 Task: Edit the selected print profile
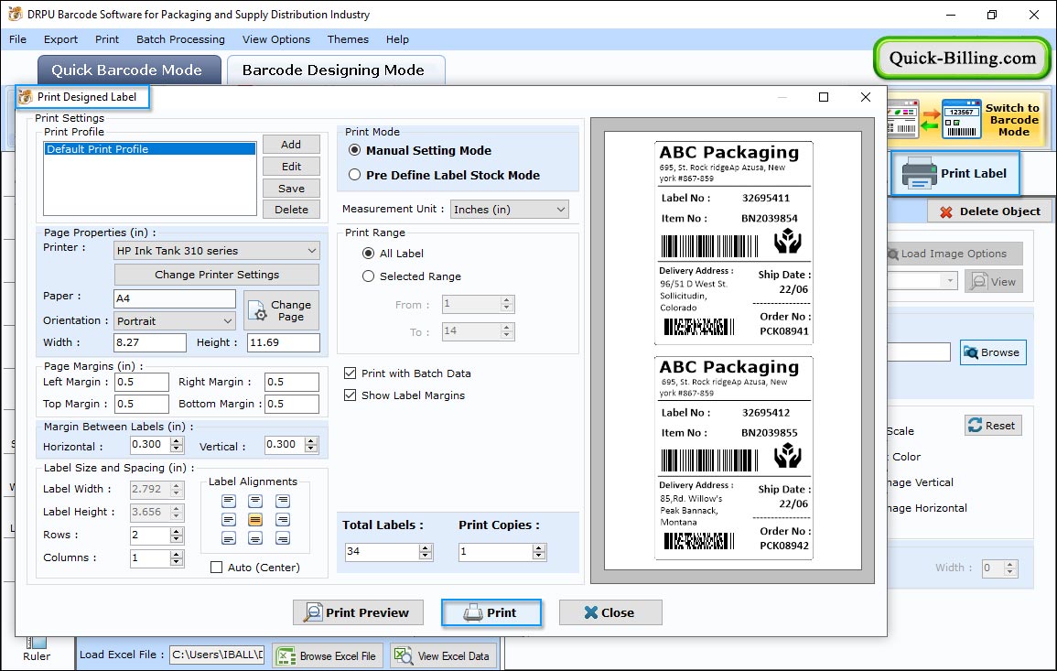pyautogui.click(x=291, y=166)
